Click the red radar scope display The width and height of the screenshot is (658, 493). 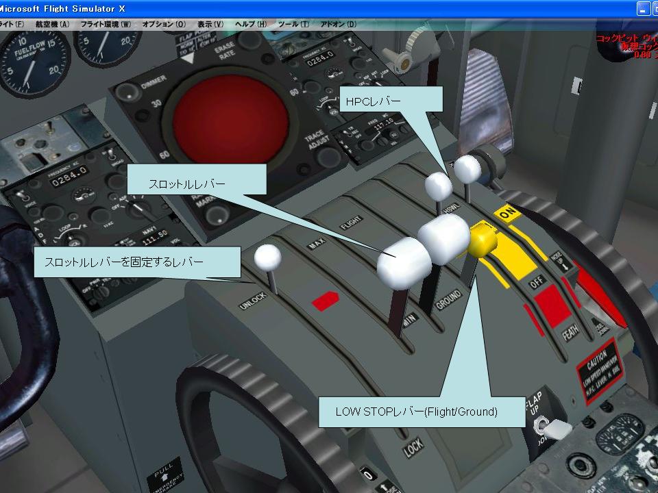coord(230,119)
